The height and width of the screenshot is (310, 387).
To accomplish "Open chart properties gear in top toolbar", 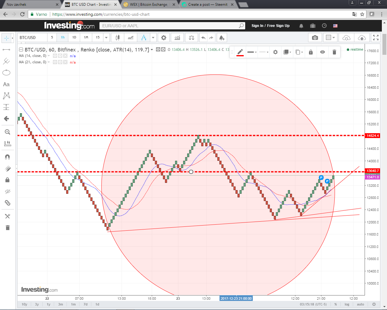I will (x=164, y=38).
